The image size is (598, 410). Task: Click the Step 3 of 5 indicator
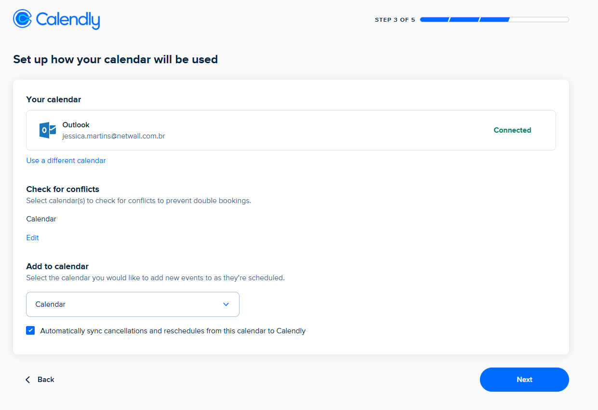[x=395, y=20]
